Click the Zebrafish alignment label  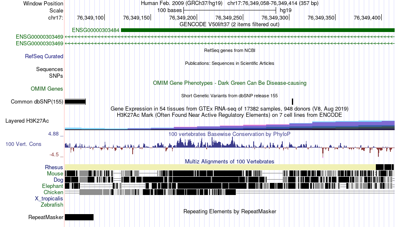pyautogui.click(x=52, y=205)
